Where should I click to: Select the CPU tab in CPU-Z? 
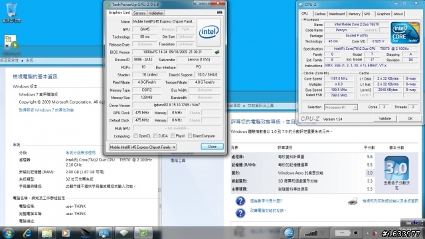point(305,13)
